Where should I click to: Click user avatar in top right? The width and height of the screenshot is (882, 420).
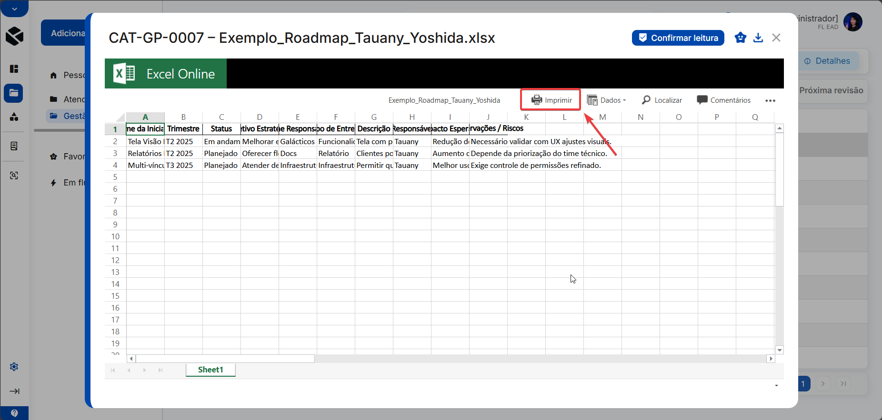tap(853, 22)
